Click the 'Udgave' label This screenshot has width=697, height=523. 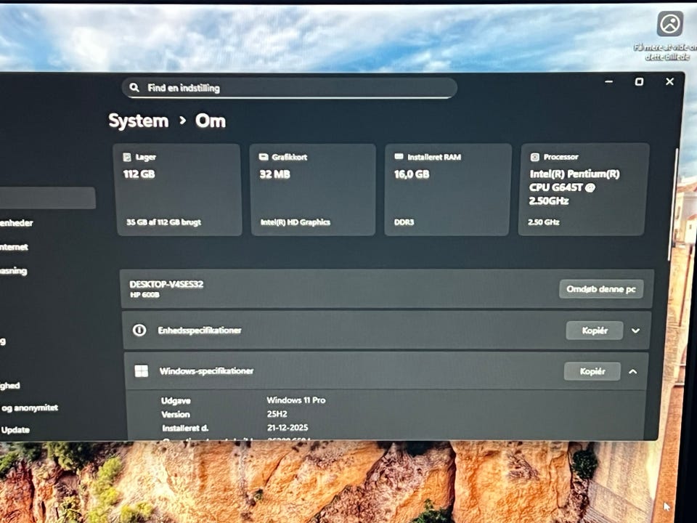(x=176, y=401)
